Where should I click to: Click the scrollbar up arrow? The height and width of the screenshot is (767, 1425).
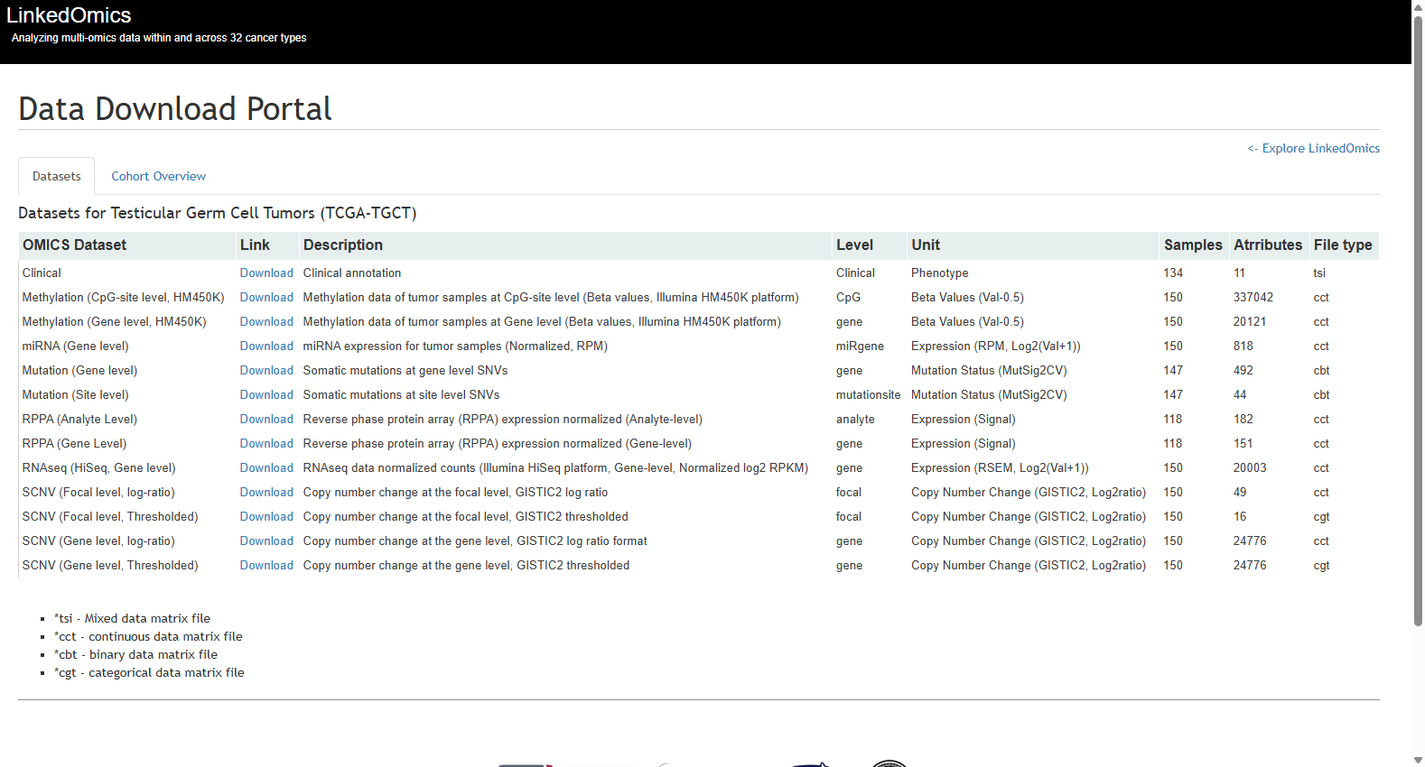1418,6
